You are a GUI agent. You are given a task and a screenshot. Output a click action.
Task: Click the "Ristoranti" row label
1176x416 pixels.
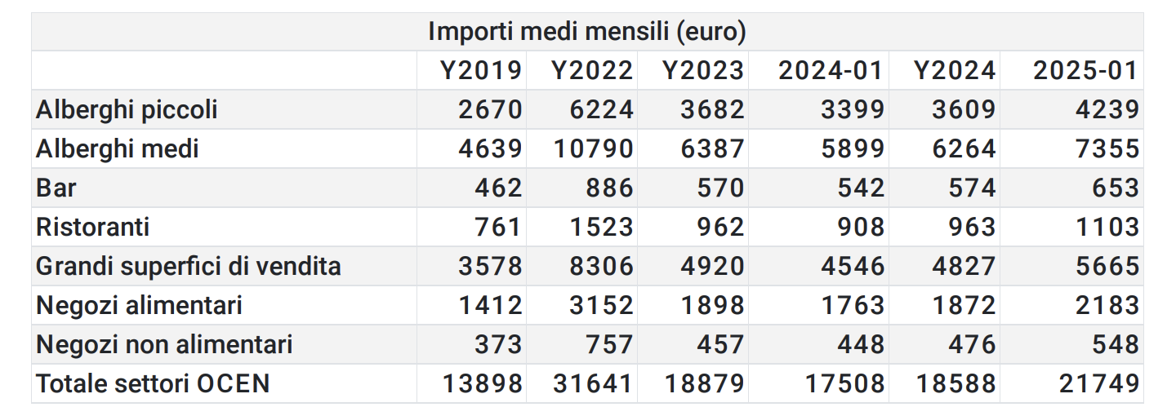click(x=92, y=227)
